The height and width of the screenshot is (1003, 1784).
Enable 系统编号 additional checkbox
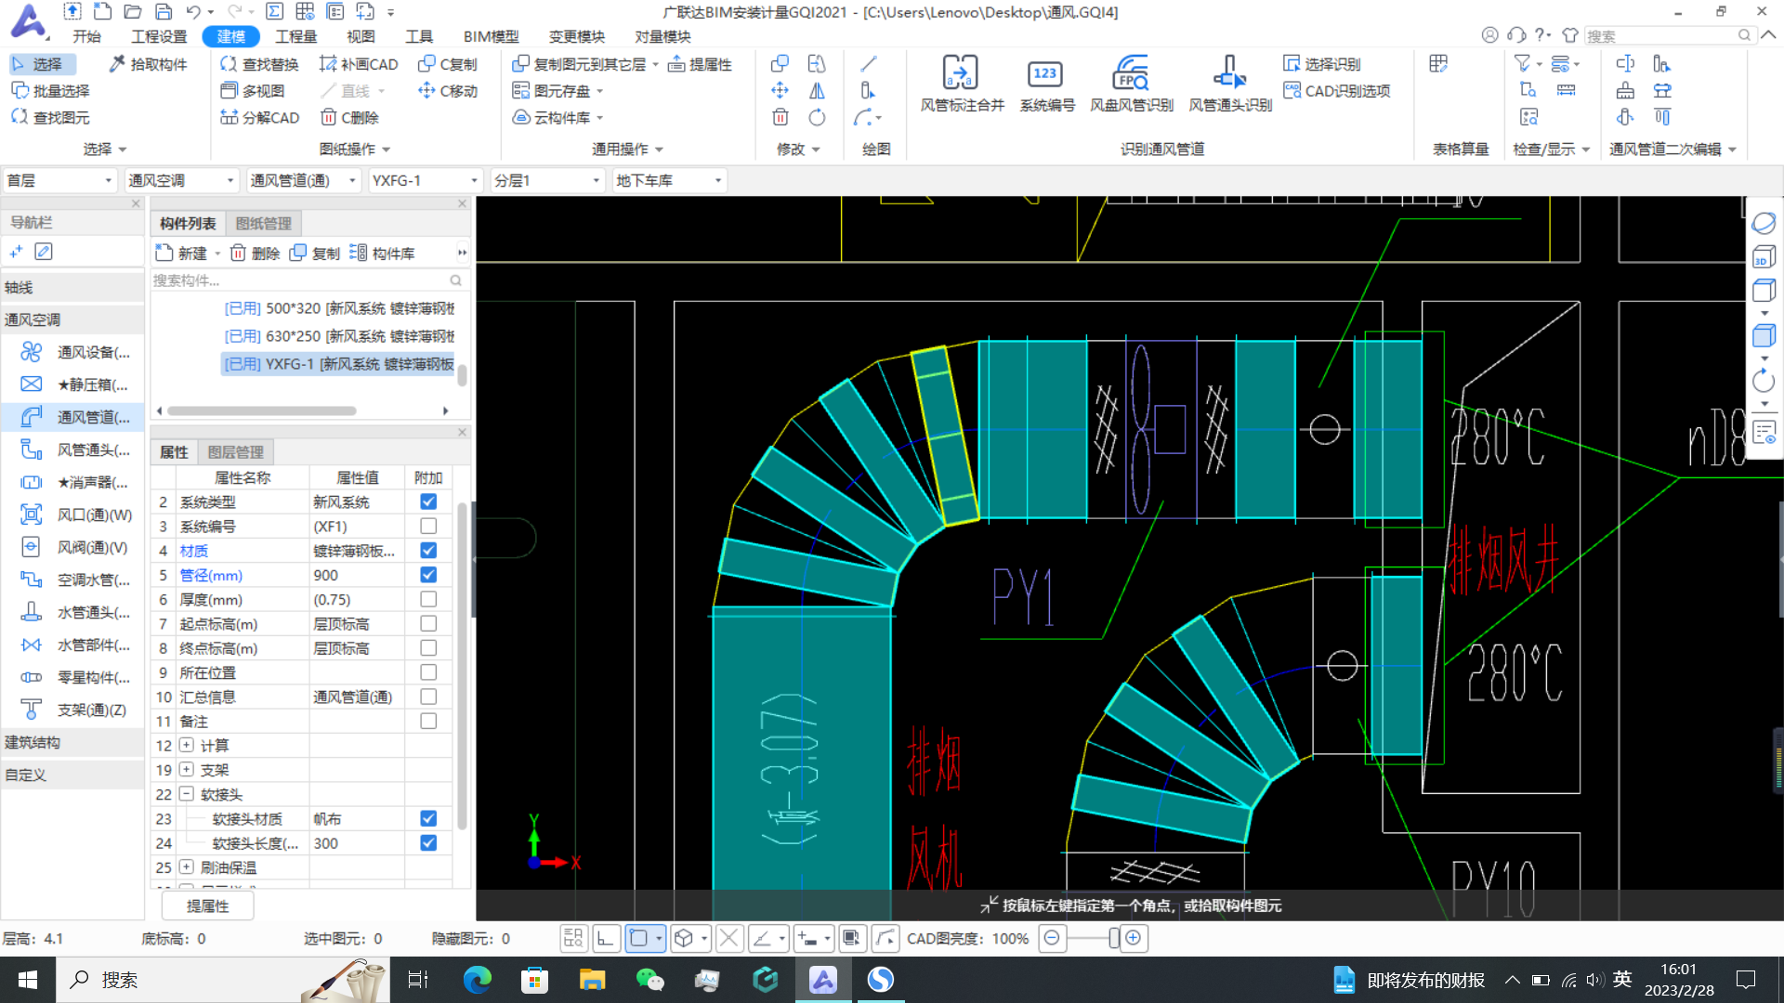coord(428,526)
